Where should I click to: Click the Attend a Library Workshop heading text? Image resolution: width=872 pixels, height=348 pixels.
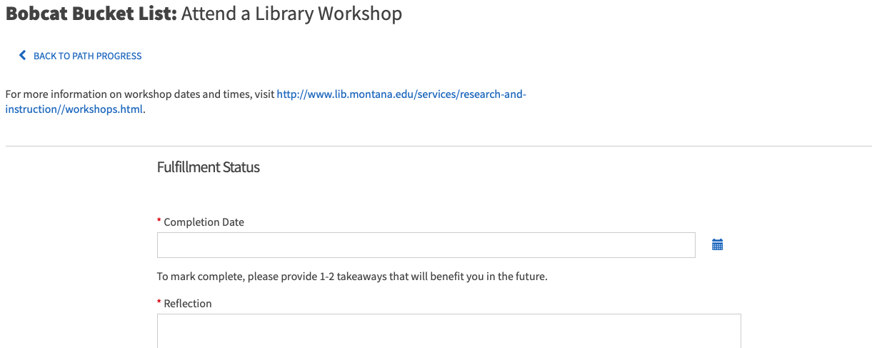[x=291, y=14]
